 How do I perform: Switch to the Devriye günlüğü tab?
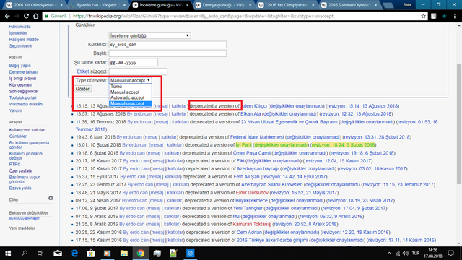coord(224,5)
